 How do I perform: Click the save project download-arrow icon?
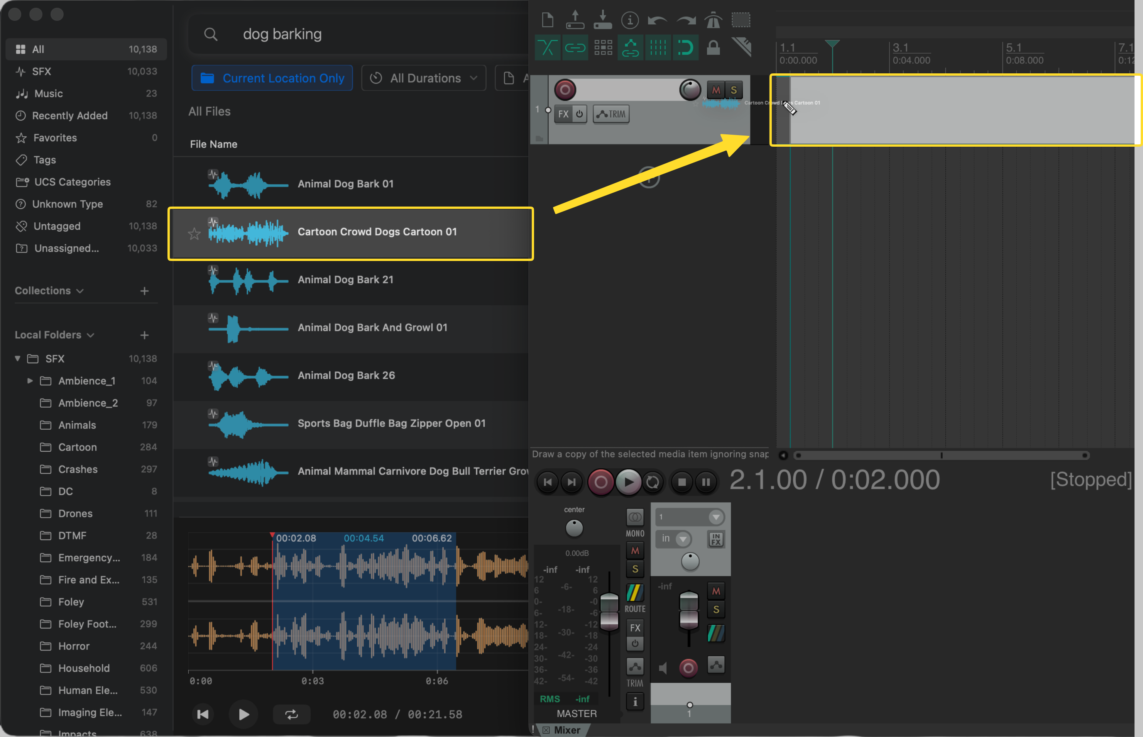pyautogui.click(x=603, y=20)
